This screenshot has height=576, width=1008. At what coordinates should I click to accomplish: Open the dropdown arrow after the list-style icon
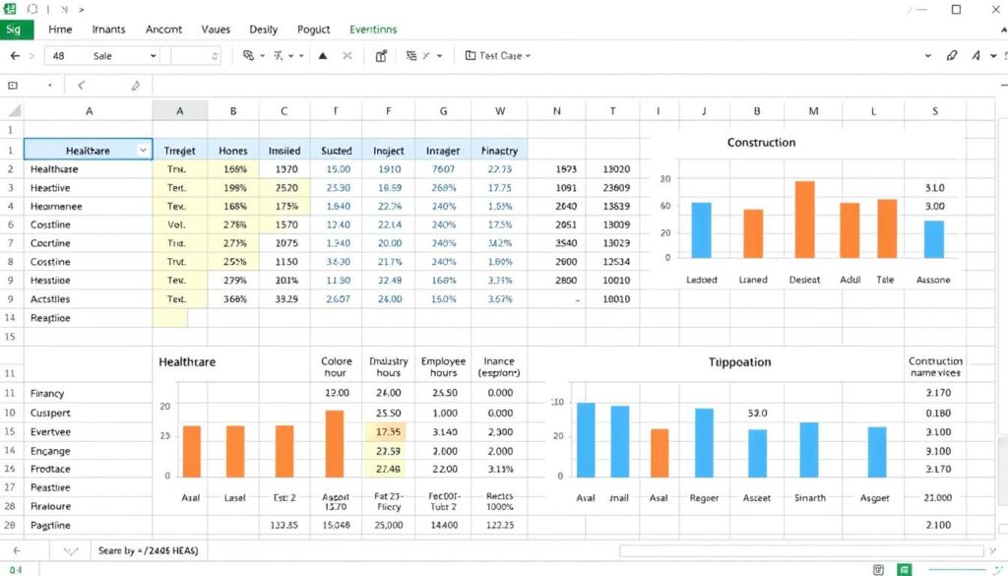pyautogui.click(x=440, y=56)
